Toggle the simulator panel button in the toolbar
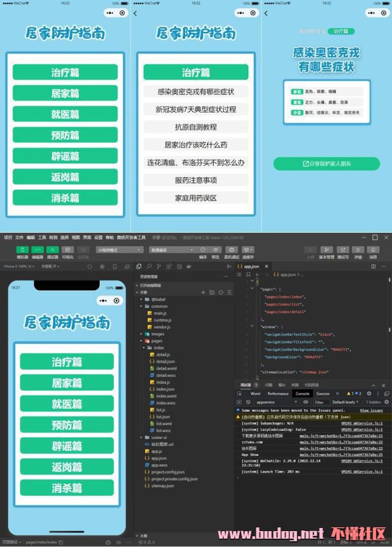The width and height of the screenshot is (392, 547). click(x=22, y=250)
